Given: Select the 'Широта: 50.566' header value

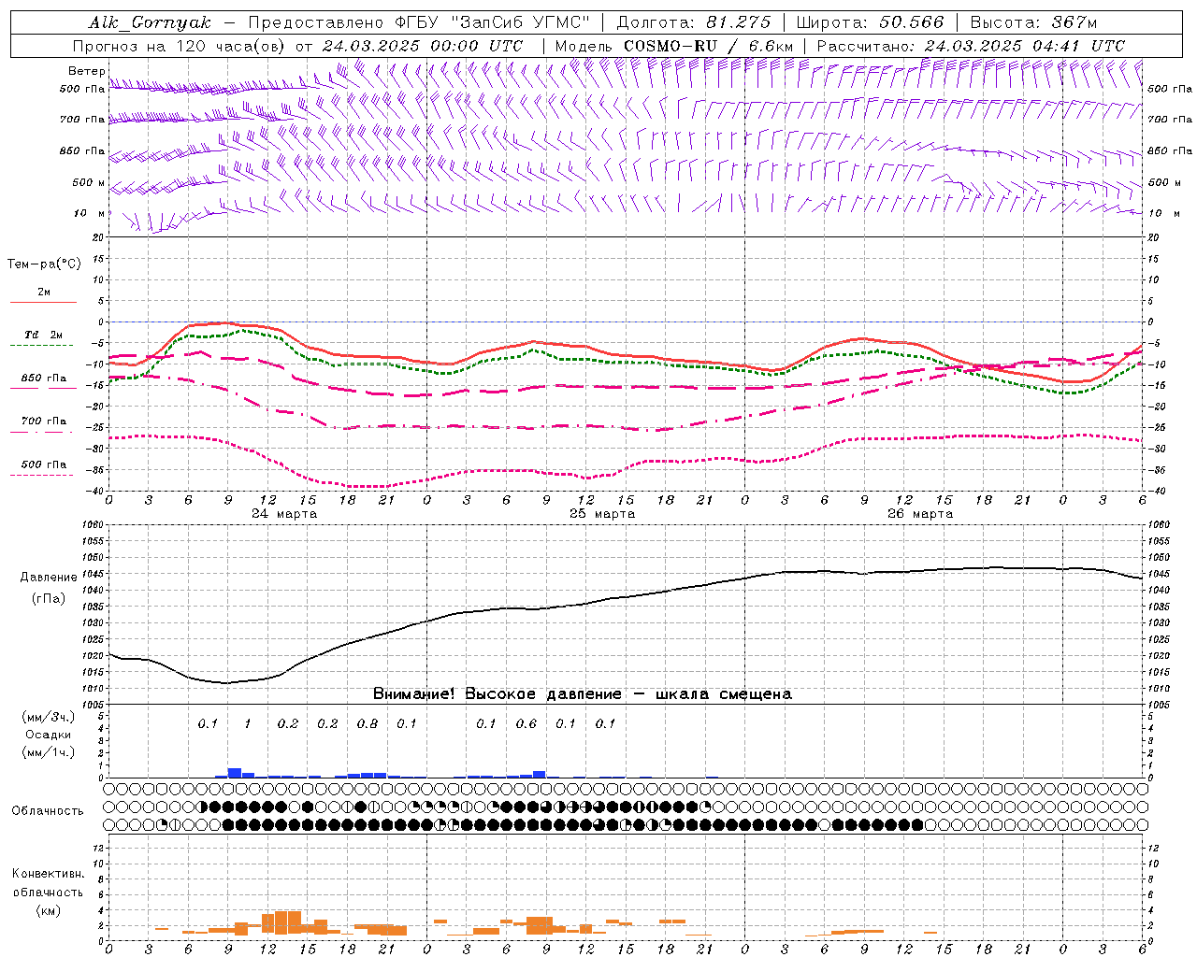Looking at the screenshot, I should tap(870, 22).
